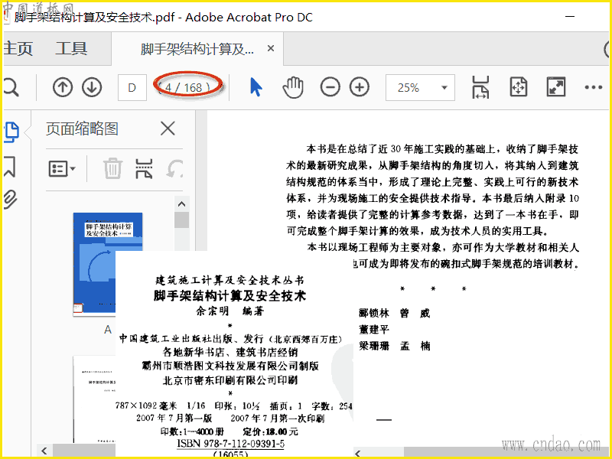
Task: Enter full screen mode
Action: (x=556, y=87)
